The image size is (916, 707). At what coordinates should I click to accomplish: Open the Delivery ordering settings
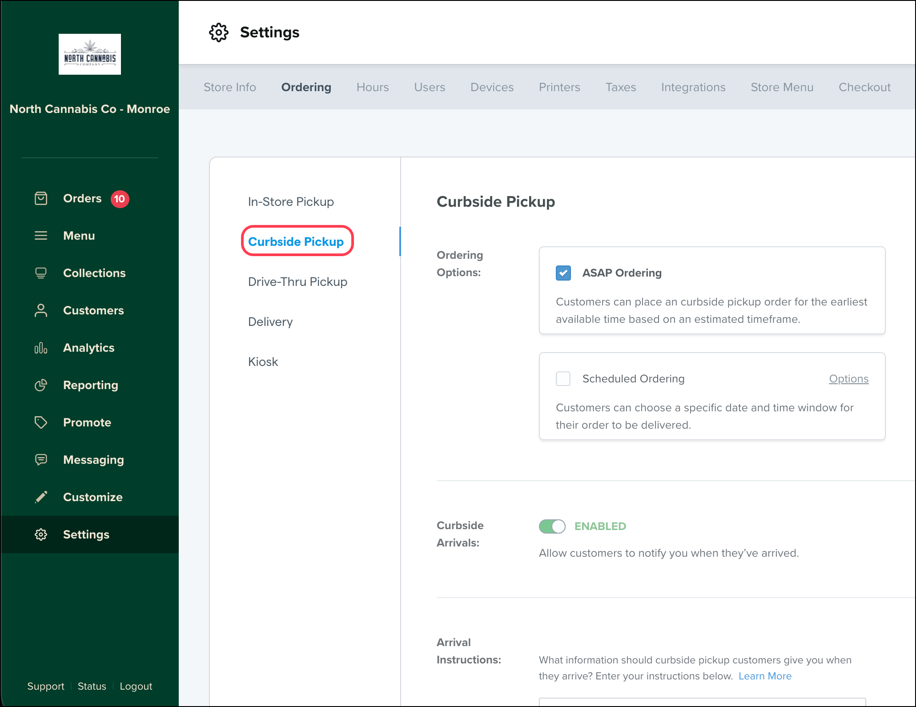point(270,322)
